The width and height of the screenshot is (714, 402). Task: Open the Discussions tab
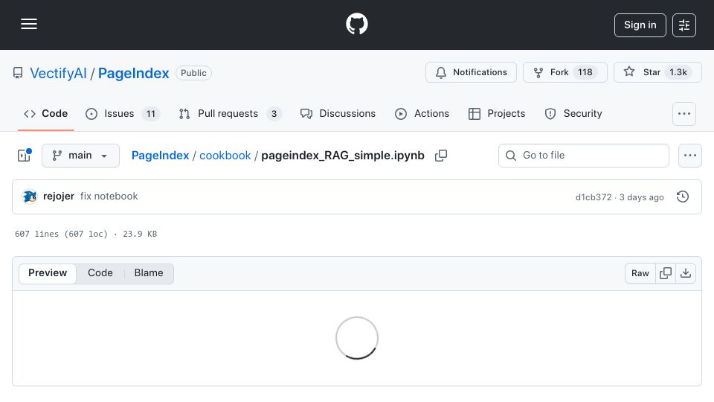338,113
